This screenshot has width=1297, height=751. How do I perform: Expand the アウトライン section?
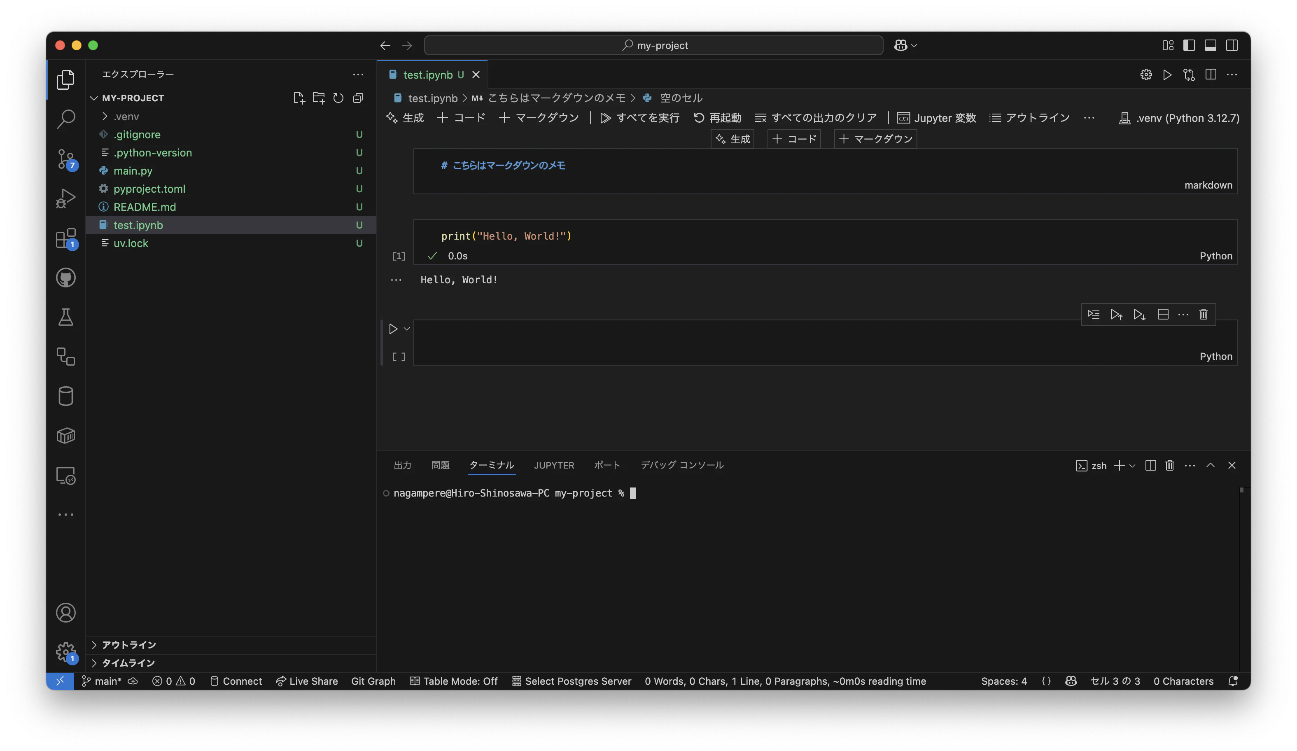[128, 645]
